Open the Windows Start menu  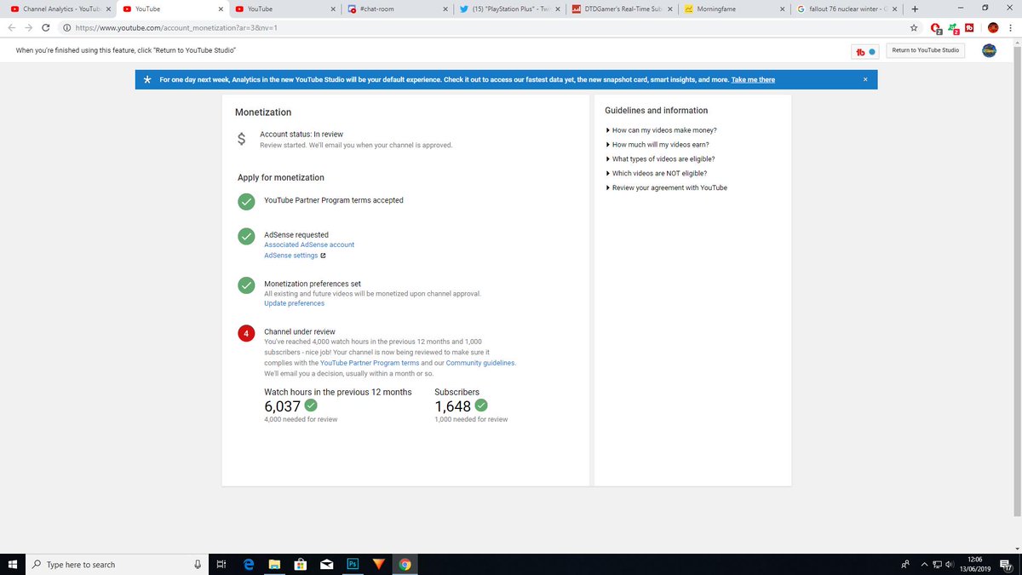(x=13, y=564)
